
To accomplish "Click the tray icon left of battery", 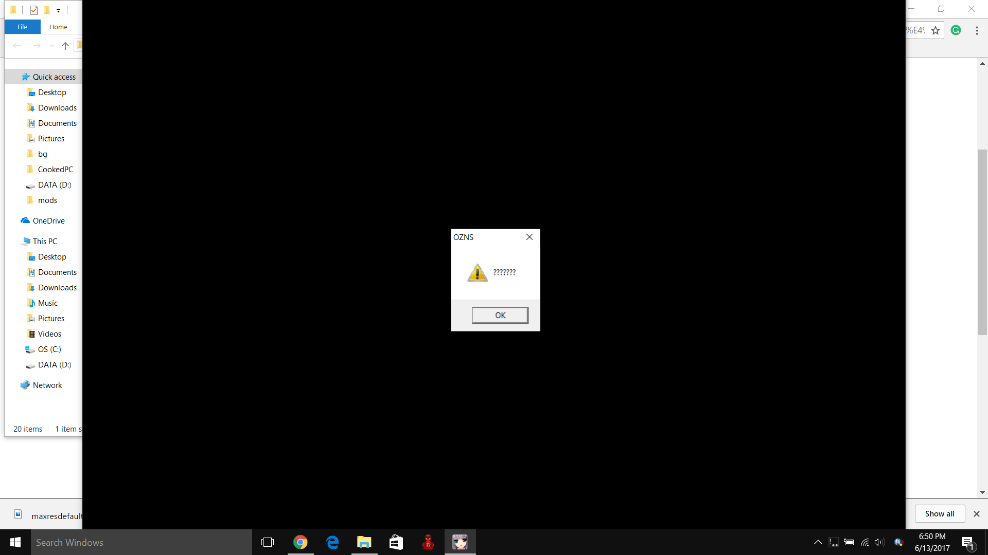I will pyautogui.click(x=834, y=542).
